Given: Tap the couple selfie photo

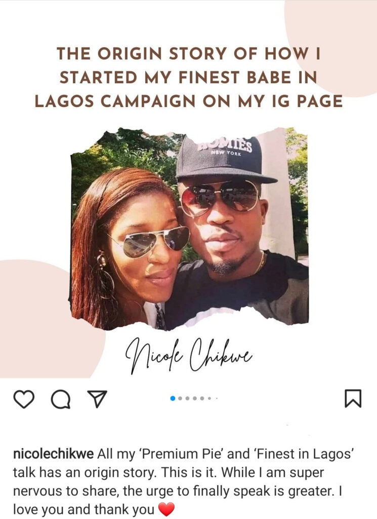Looking at the screenshot, I should click(190, 229).
